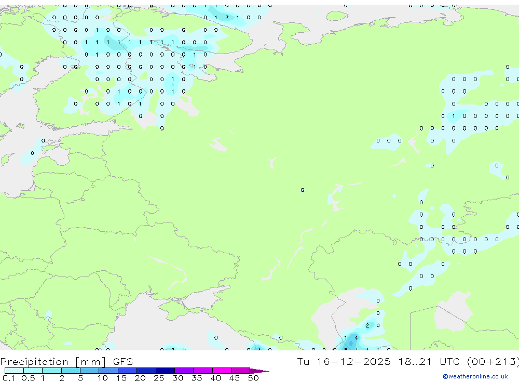Image resolution: width=519 pixels, height=381 pixels.
Task: Click the weatheronline.co.uk copyright link
Action: 475,376
